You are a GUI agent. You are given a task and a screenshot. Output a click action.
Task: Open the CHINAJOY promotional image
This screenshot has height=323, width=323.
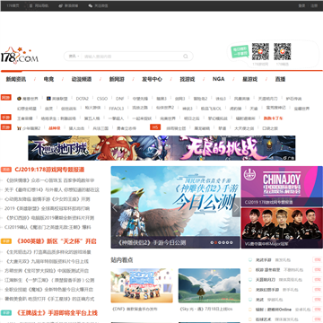coord(282,186)
